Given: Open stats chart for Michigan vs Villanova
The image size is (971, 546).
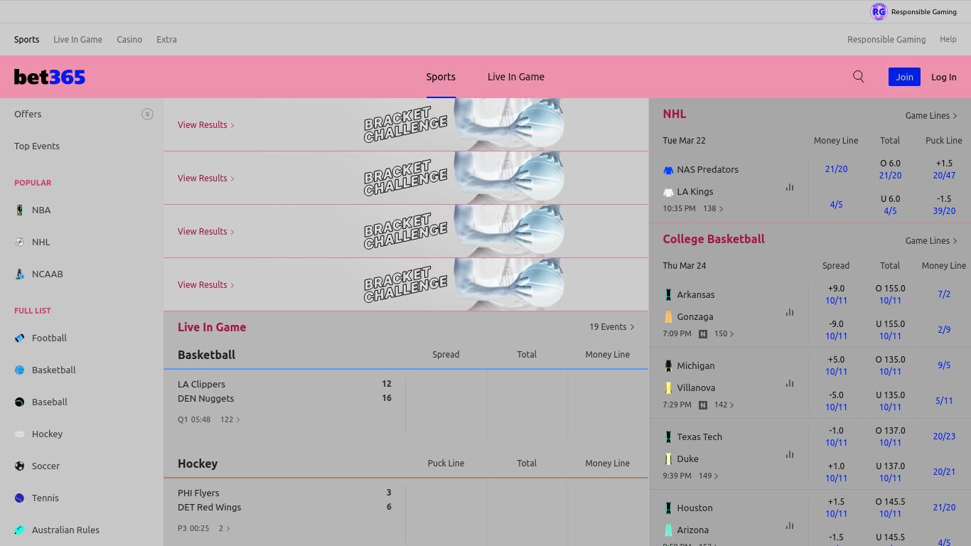Looking at the screenshot, I should 790,383.
